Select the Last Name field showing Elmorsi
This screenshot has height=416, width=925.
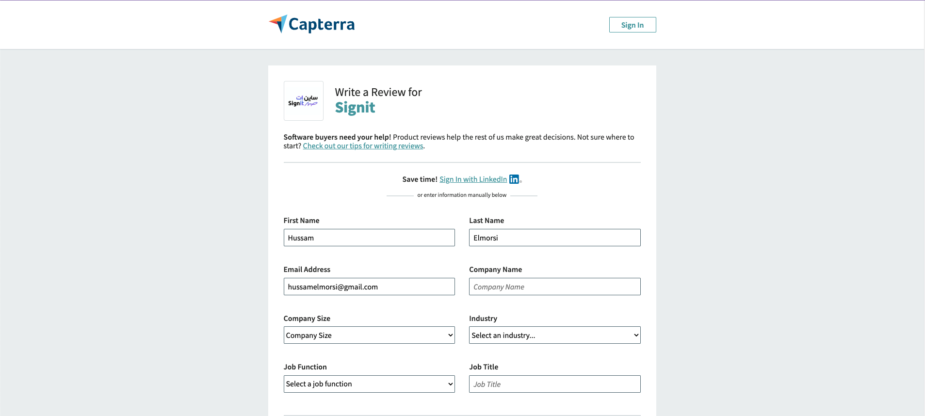tap(554, 238)
